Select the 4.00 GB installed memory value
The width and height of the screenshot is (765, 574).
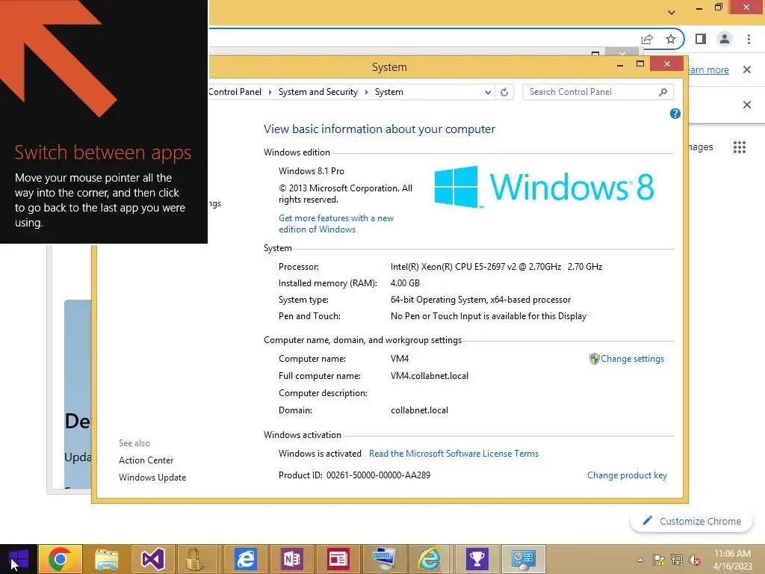(x=405, y=283)
